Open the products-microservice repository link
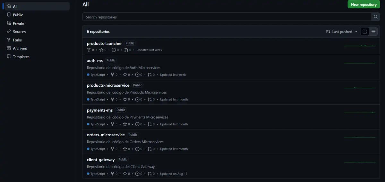The width and height of the screenshot is (385, 182). [x=108, y=85]
